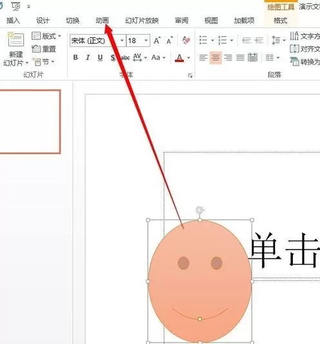Click the 绘图工具 contextual tab header

point(281,7)
